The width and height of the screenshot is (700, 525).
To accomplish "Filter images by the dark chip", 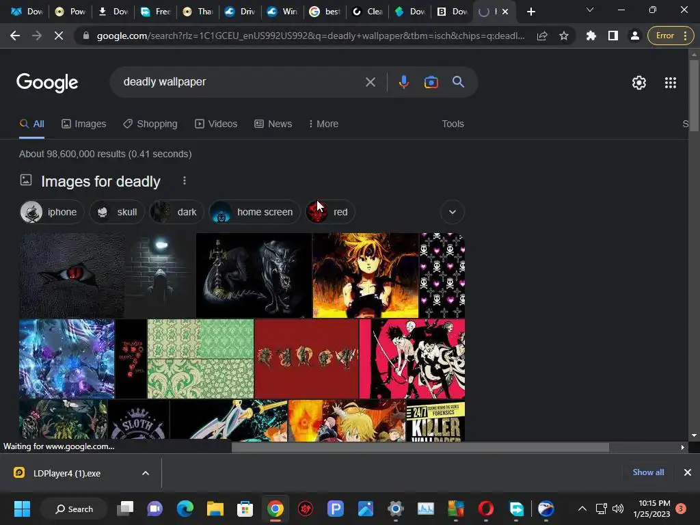I will [176, 212].
